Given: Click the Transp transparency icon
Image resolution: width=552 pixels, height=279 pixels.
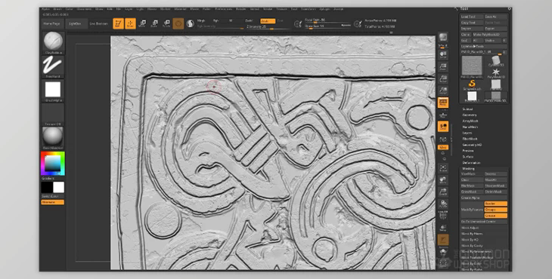Looking at the screenshot, I should (x=443, y=228).
